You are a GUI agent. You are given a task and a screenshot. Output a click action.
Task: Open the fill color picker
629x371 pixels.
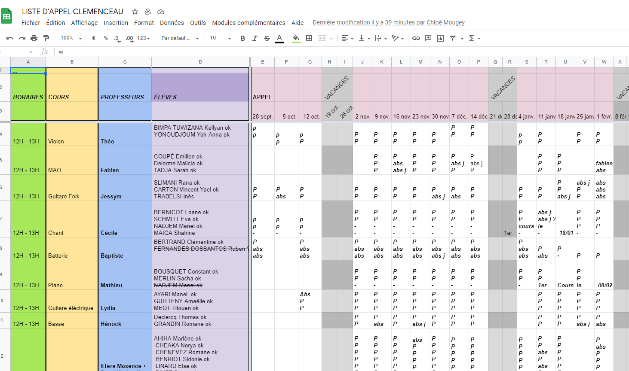[296, 38]
